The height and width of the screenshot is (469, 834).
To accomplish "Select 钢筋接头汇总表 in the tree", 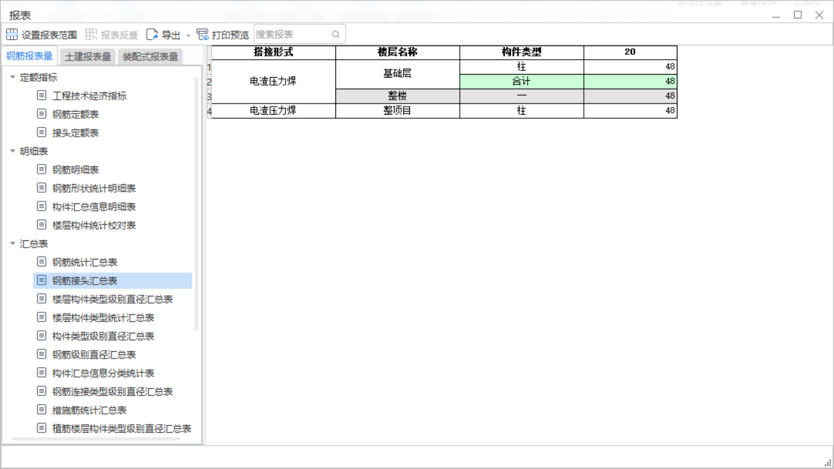I will pos(113,281).
